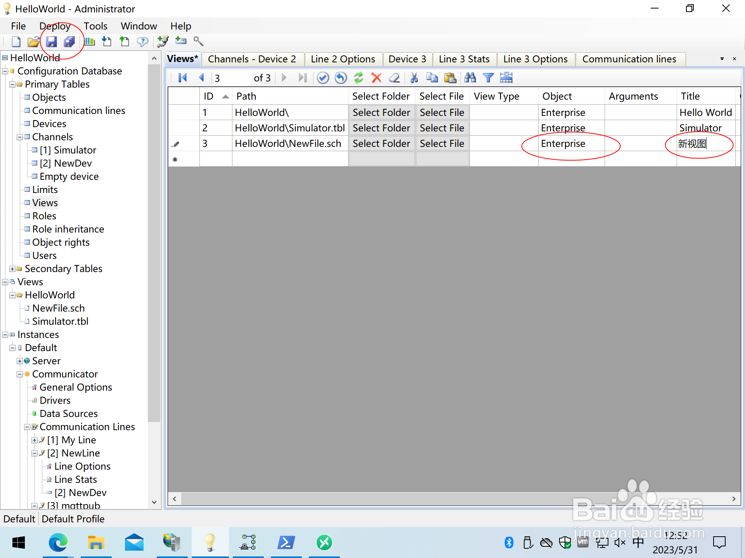The image size is (745, 558).
Task: Select row 3 NewFile.sch path entry
Action: [290, 144]
